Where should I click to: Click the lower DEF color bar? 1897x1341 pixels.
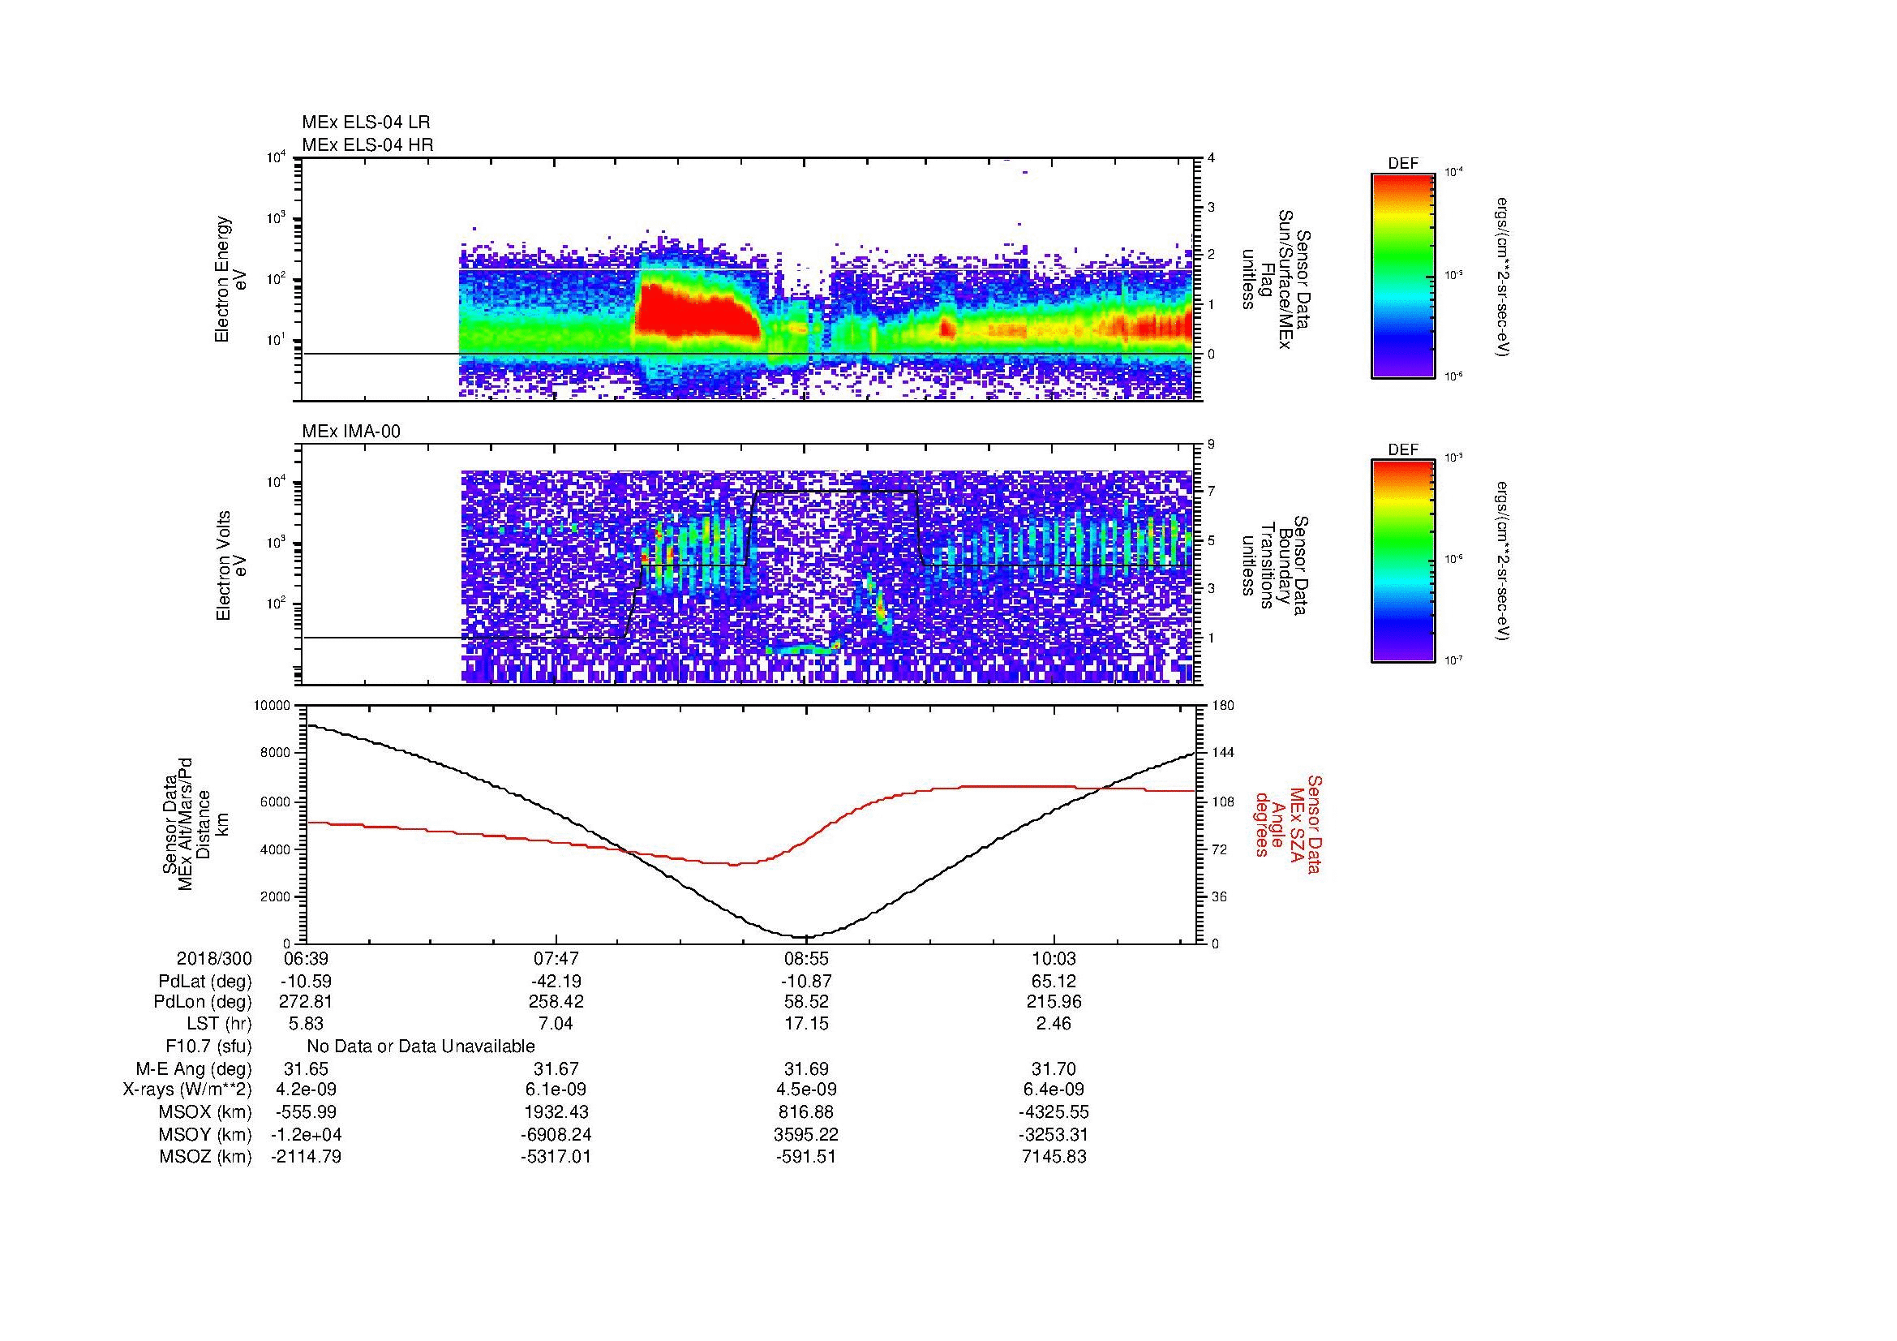[x=1402, y=561]
